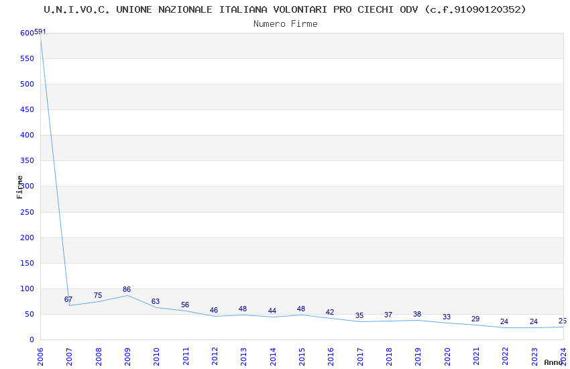Select the 46 data point label
This screenshot has height=369, width=570.
[x=214, y=310]
